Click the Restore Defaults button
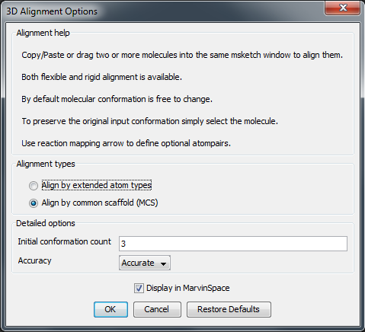 point(229,309)
